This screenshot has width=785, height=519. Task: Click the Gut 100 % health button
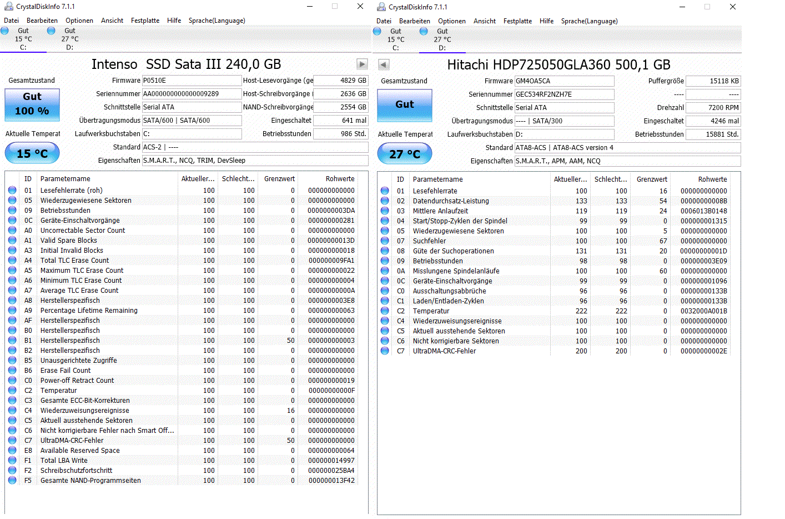(32, 104)
